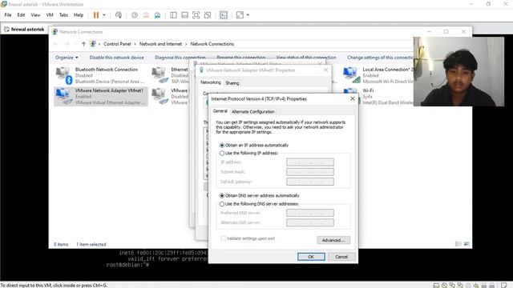This screenshot has height=288, width=513.
Task: Click Change settings of this connection
Action: [380, 58]
